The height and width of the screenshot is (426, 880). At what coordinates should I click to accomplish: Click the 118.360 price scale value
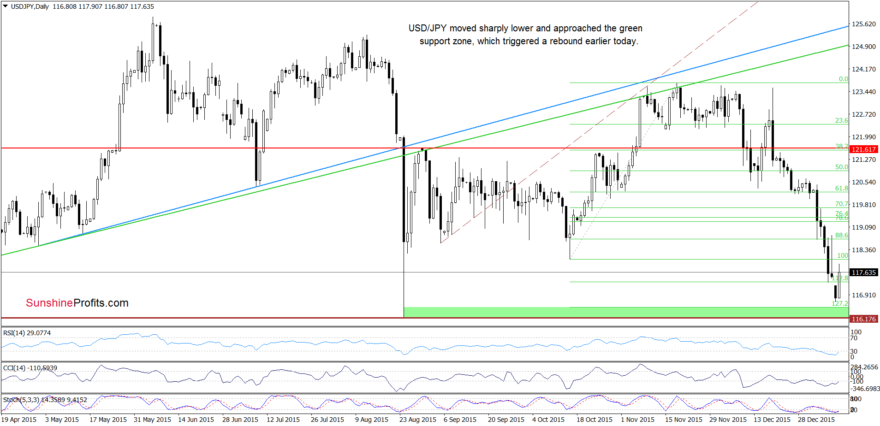[x=864, y=250]
